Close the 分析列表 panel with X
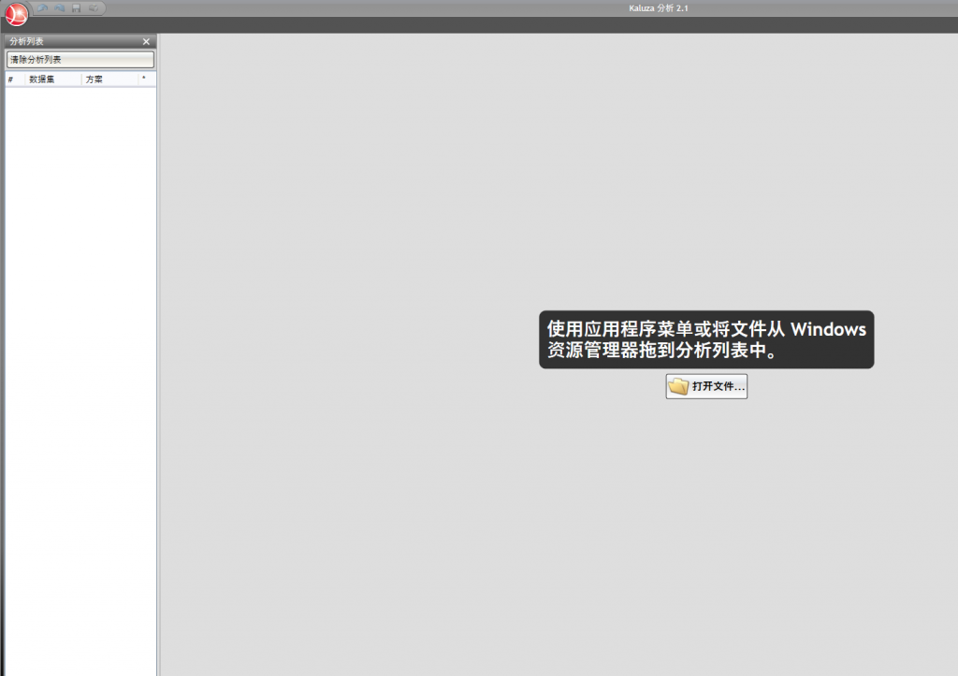 (146, 41)
